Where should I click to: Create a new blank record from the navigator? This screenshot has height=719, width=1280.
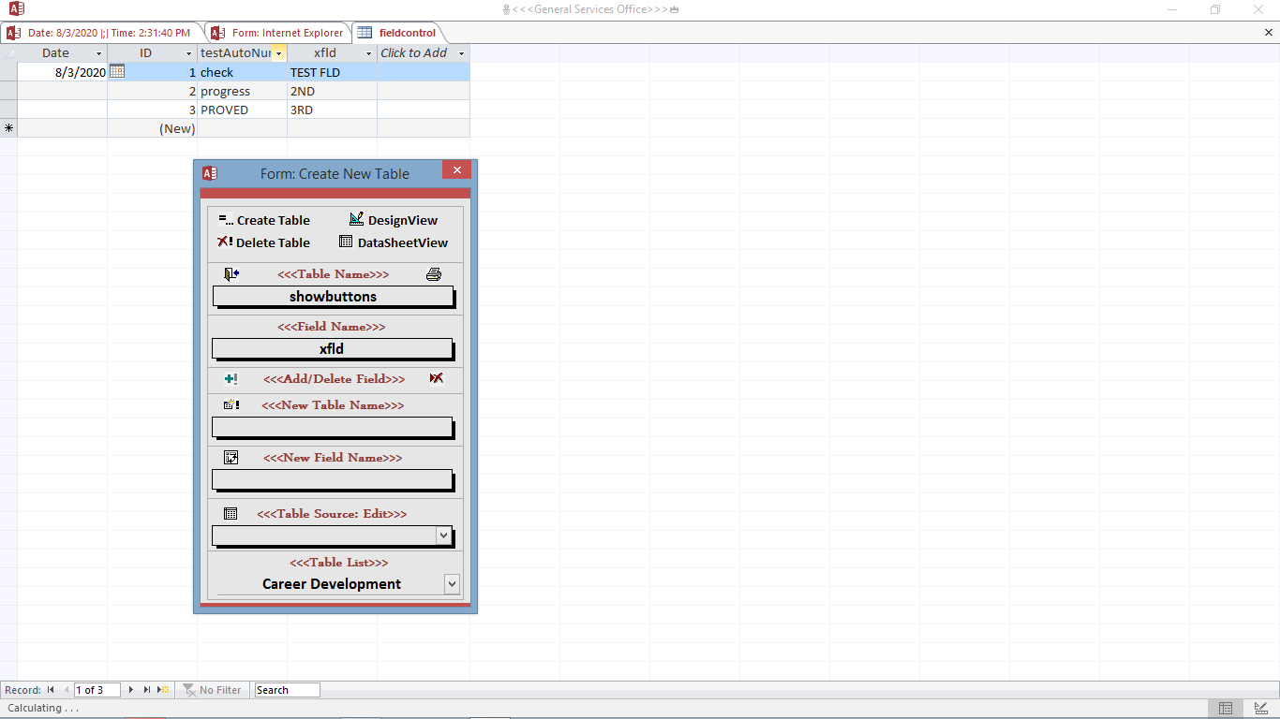[x=164, y=690]
